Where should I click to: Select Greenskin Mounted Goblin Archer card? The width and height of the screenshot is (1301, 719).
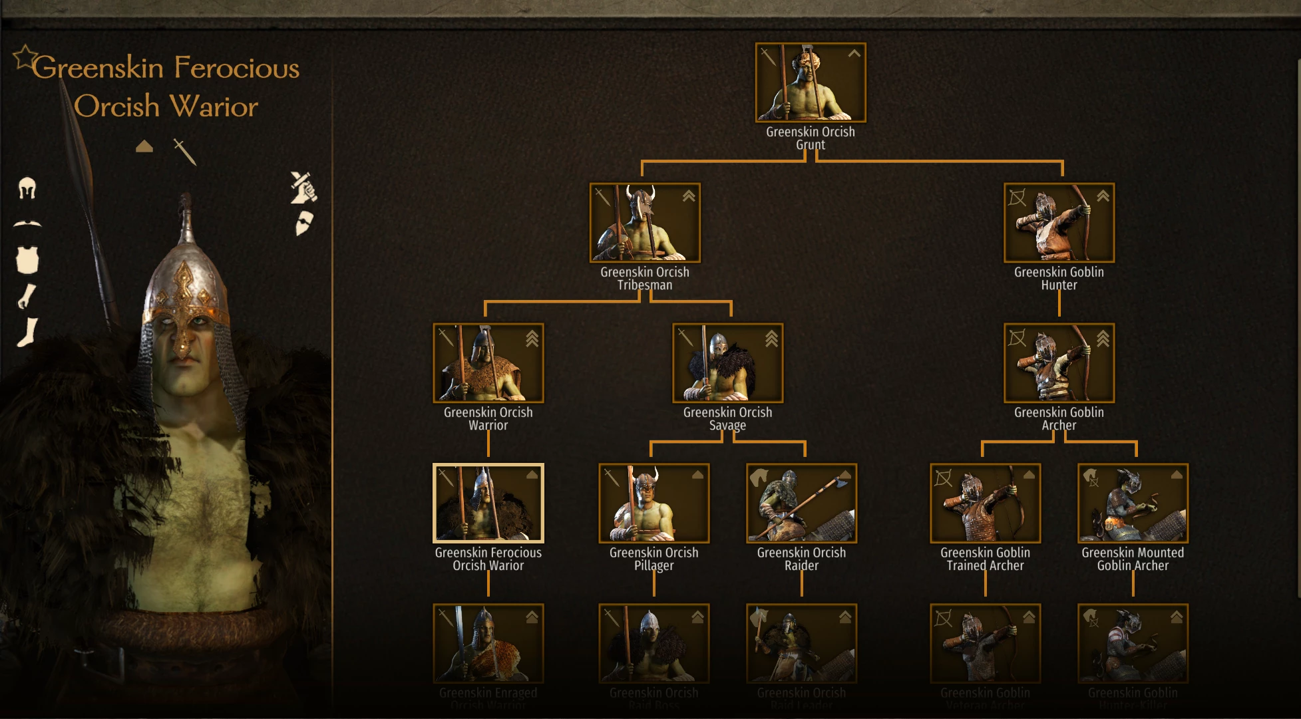1133,503
